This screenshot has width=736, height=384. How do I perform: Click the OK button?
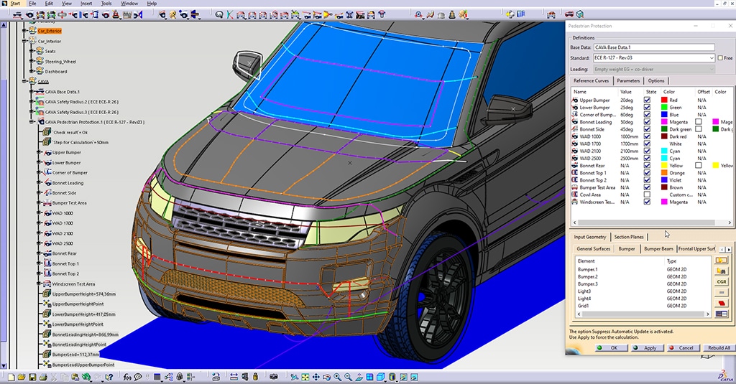pos(612,348)
